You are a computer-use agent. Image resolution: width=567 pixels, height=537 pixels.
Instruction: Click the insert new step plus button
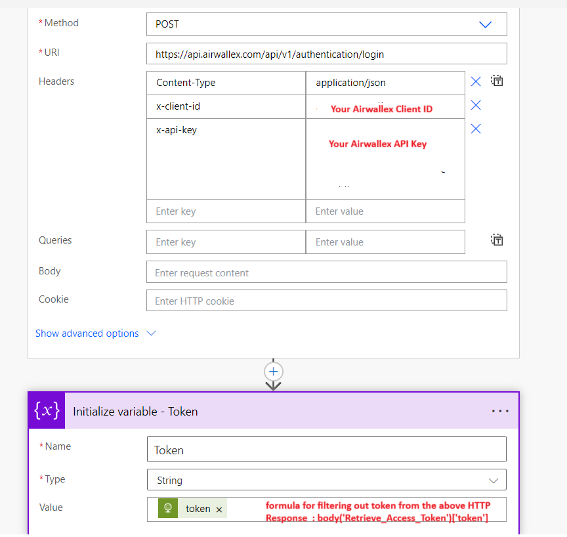coord(273,371)
